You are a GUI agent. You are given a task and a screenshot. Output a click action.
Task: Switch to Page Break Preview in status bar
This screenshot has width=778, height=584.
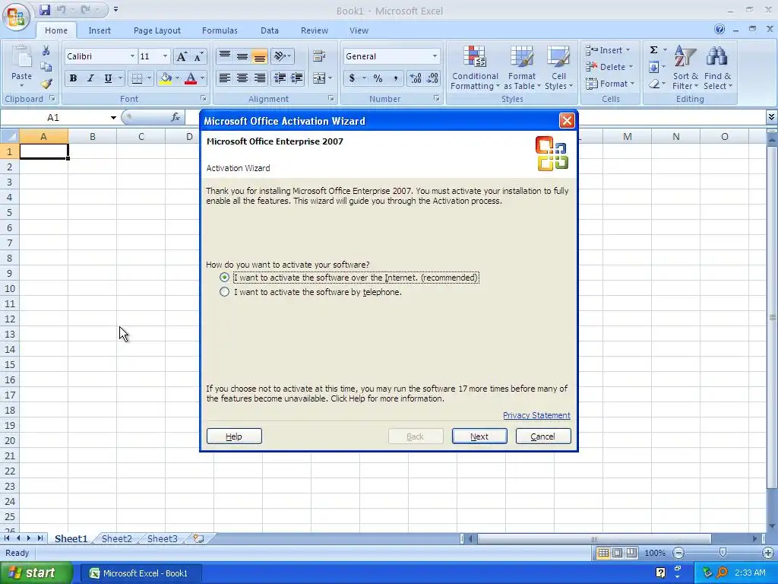click(631, 553)
